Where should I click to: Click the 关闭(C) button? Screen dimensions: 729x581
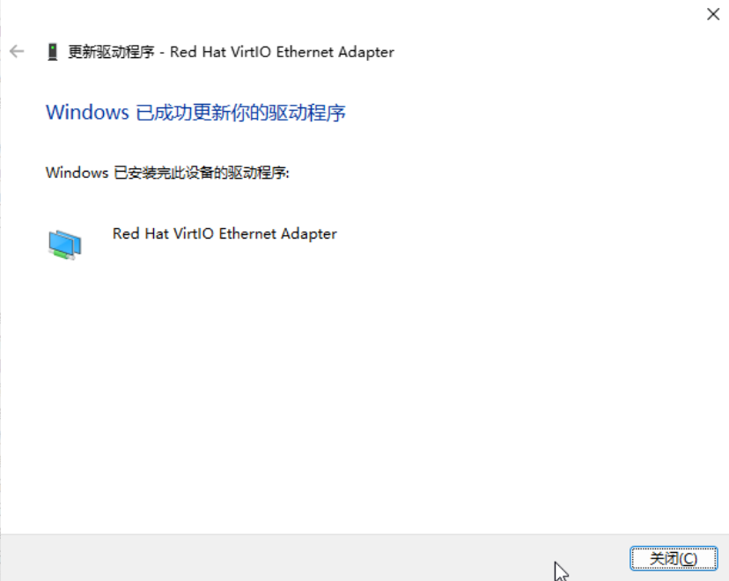pos(674,558)
